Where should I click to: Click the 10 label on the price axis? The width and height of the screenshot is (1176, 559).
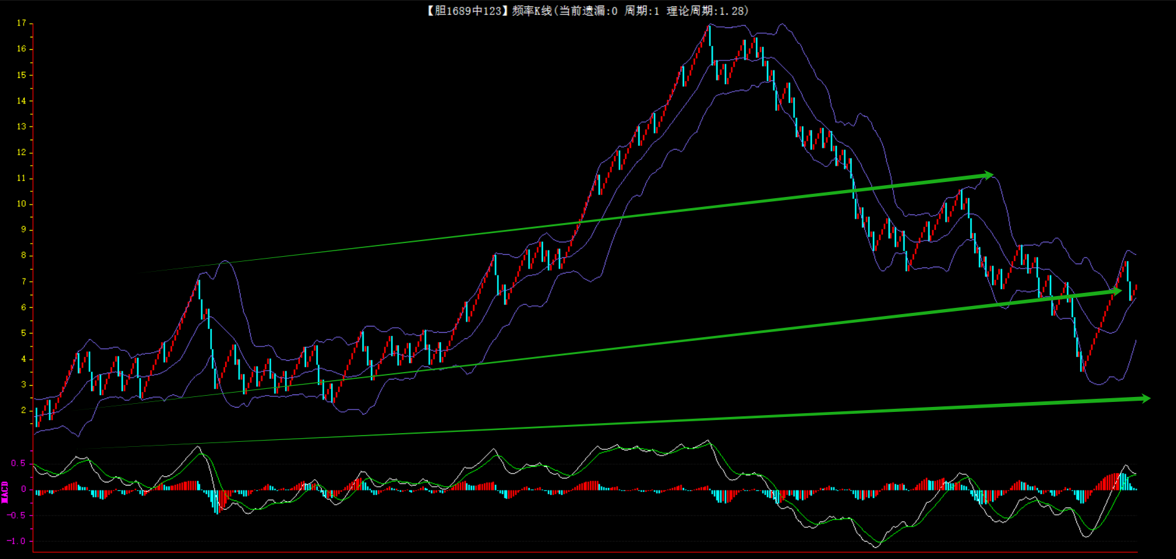[21, 204]
